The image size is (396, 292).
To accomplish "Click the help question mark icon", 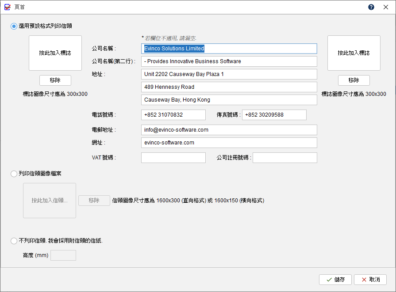I will click(371, 7).
